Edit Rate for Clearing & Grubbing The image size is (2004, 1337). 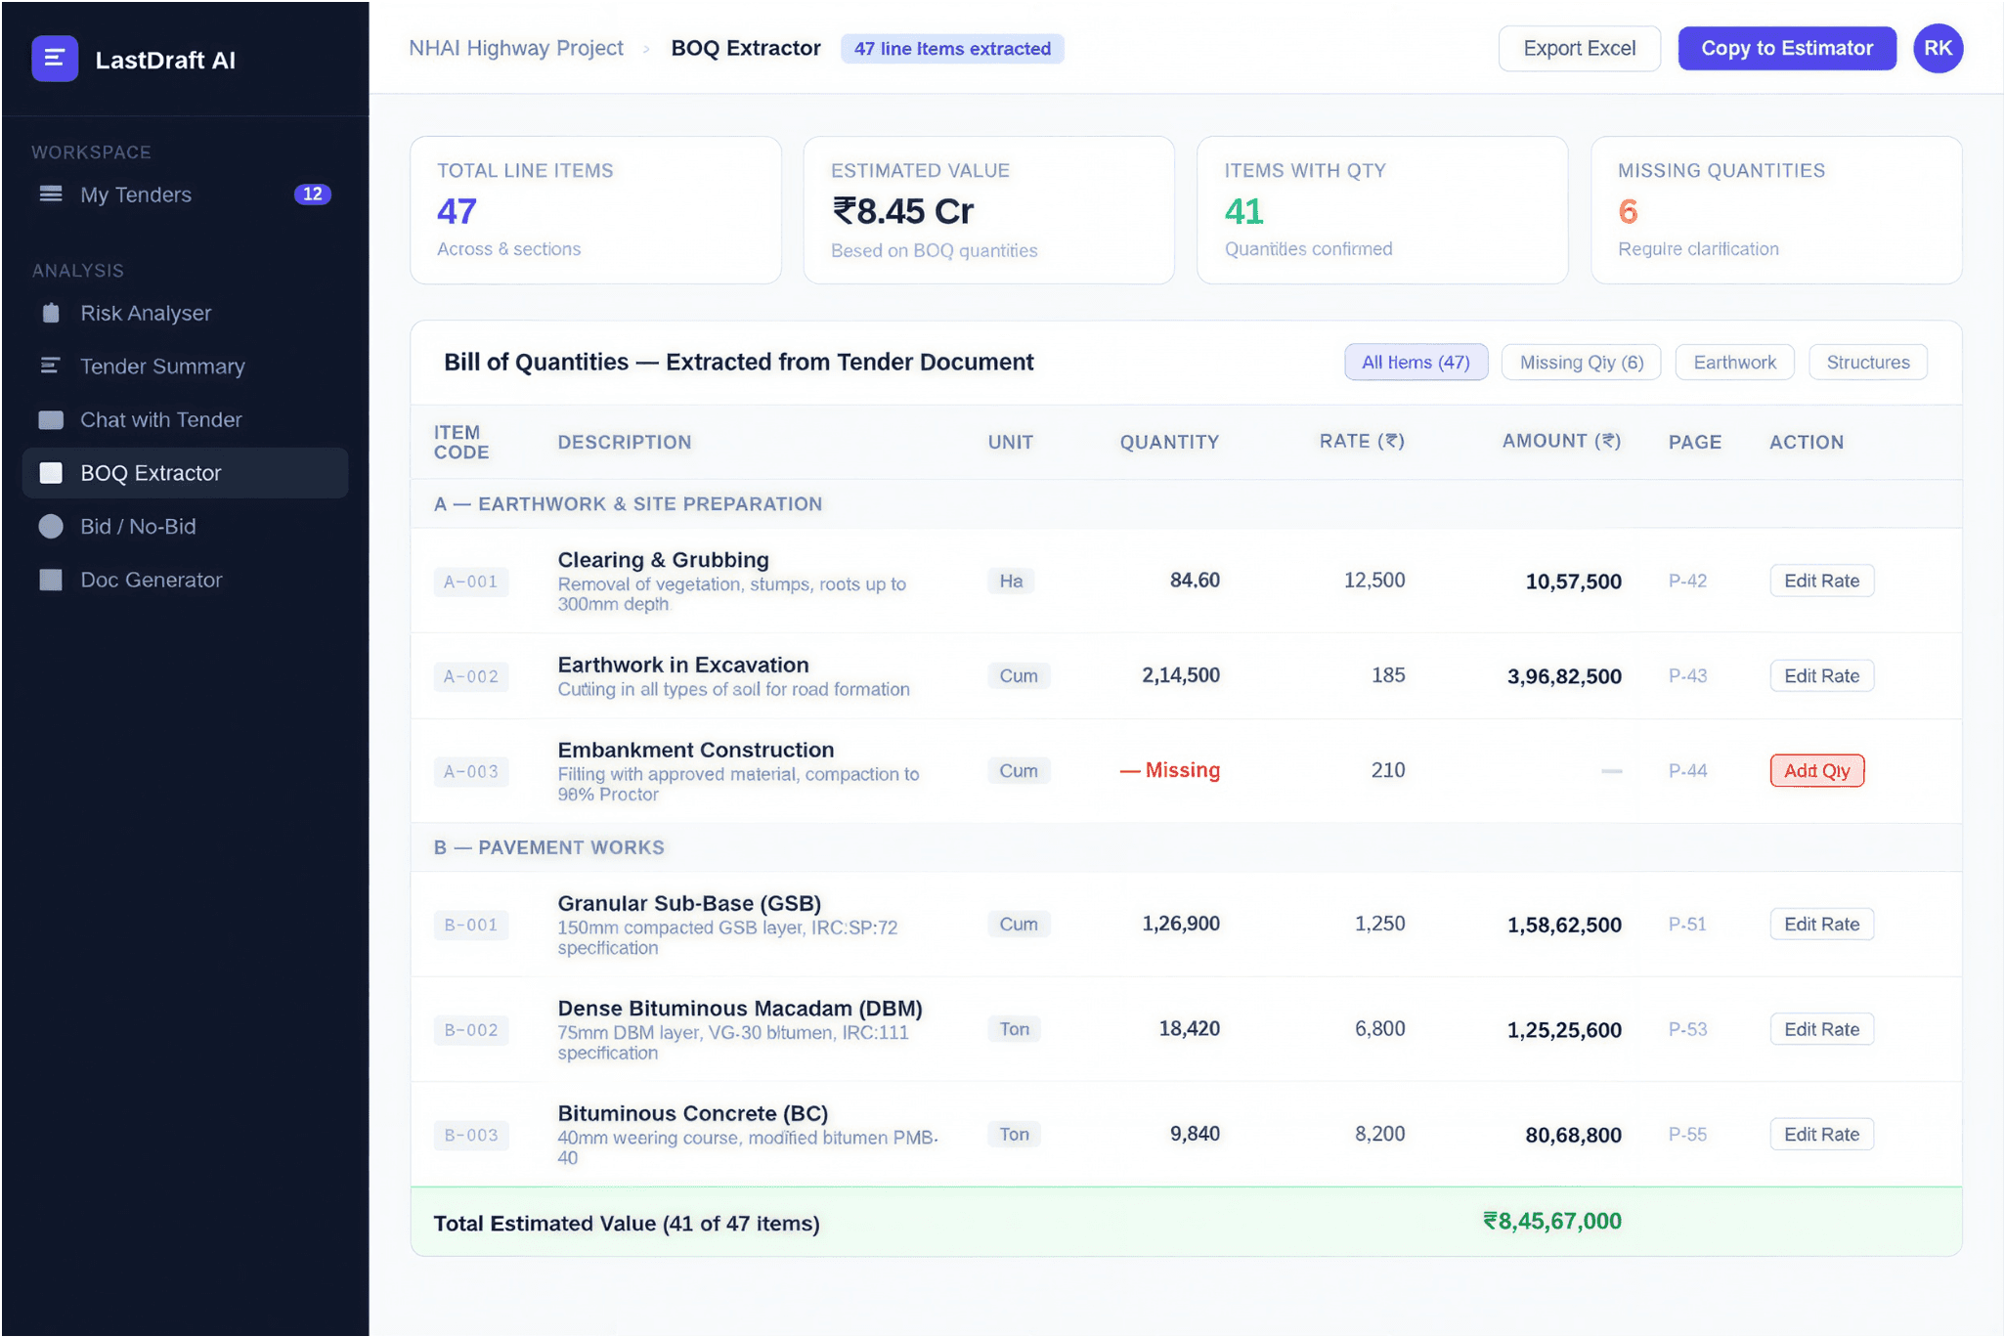1820,581
